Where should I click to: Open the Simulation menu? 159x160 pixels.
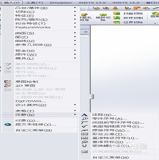tap(61, 2)
